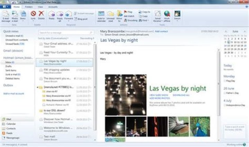Image resolution: width=249 pixels, height=147 pixels.
Task: Click Copy in Actions group
Action: coord(143,16)
